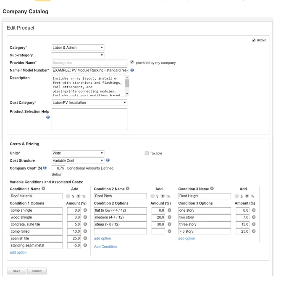Click the Company Cost input field
Viewport: 289px width, 291px height.
(58, 168)
